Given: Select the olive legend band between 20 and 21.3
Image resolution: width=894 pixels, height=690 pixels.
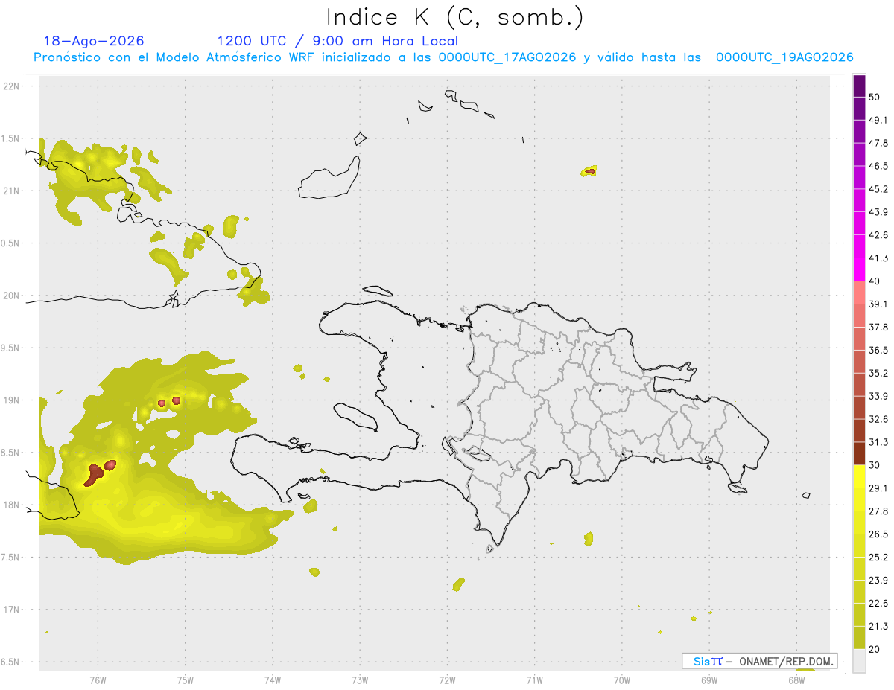Looking at the screenshot, I should click(860, 637).
